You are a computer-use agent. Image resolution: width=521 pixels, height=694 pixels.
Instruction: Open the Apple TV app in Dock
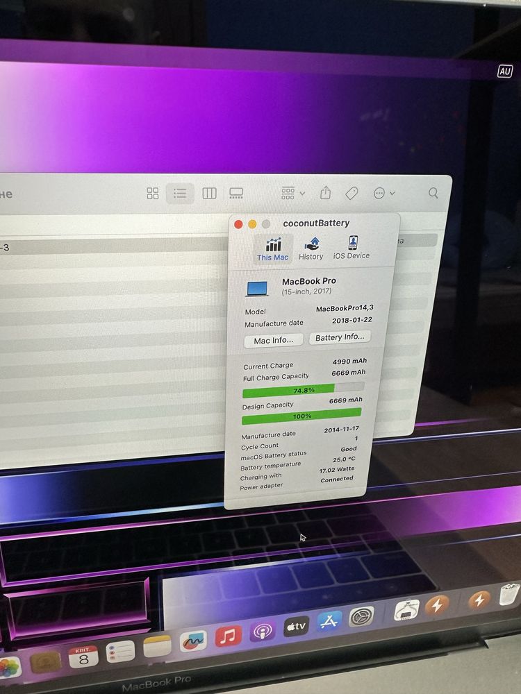click(296, 626)
